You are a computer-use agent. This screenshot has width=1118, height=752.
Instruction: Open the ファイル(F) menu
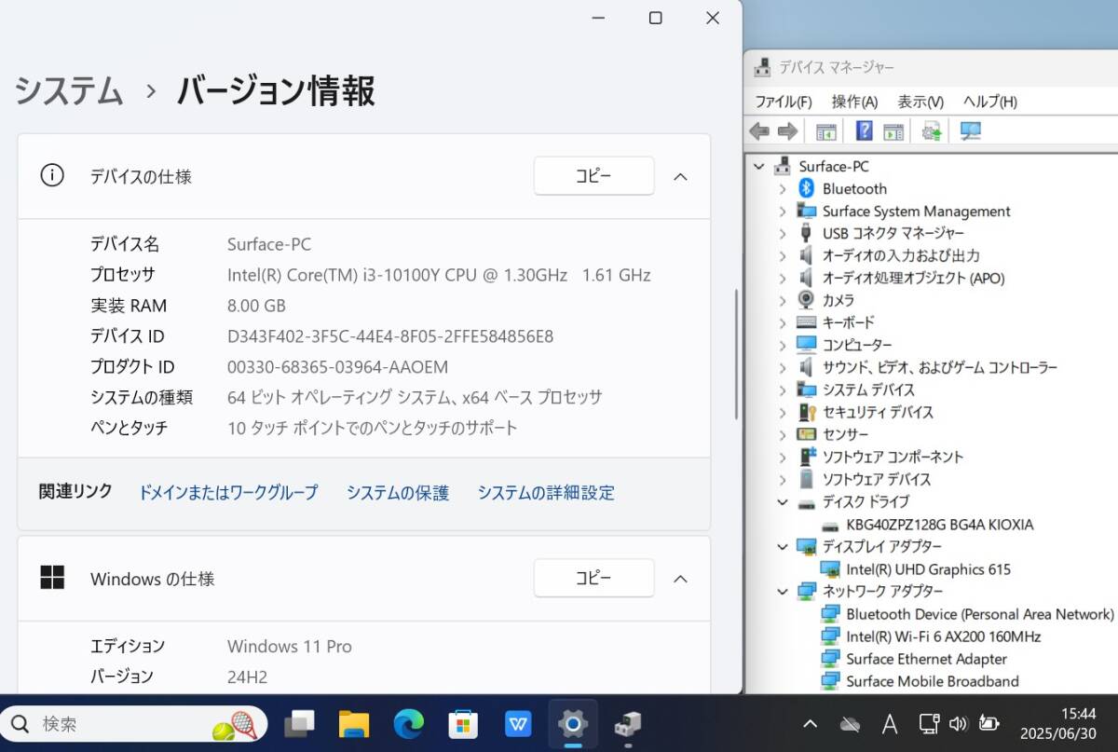tap(784, 102)
